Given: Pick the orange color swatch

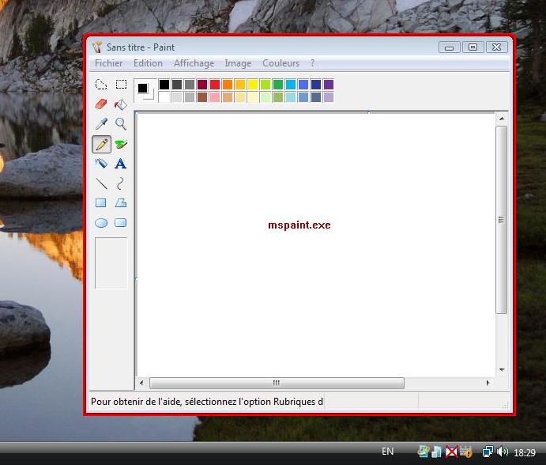Looking at the screenshot, I should [228, 85].
